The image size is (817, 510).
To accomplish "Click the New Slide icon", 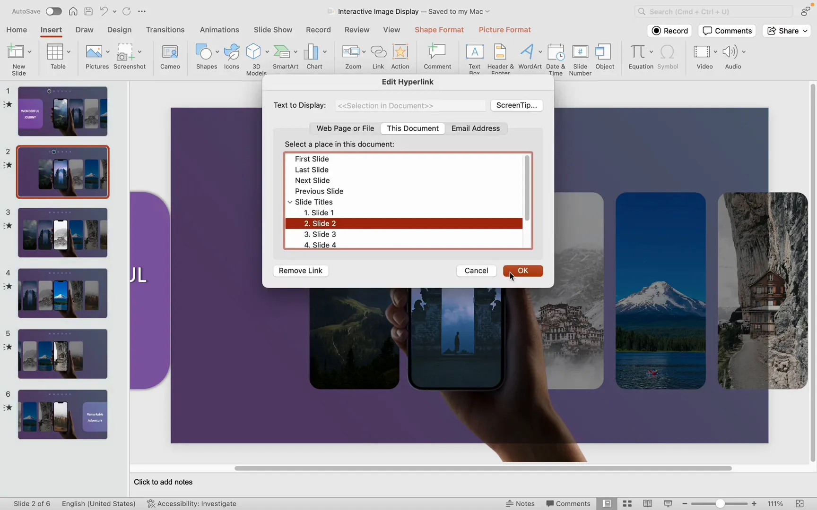I will (x=16, y=52).
